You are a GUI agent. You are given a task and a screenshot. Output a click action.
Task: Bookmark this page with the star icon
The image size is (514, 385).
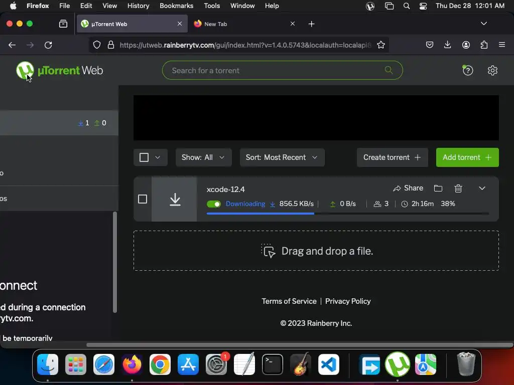(x=380, y=45)
